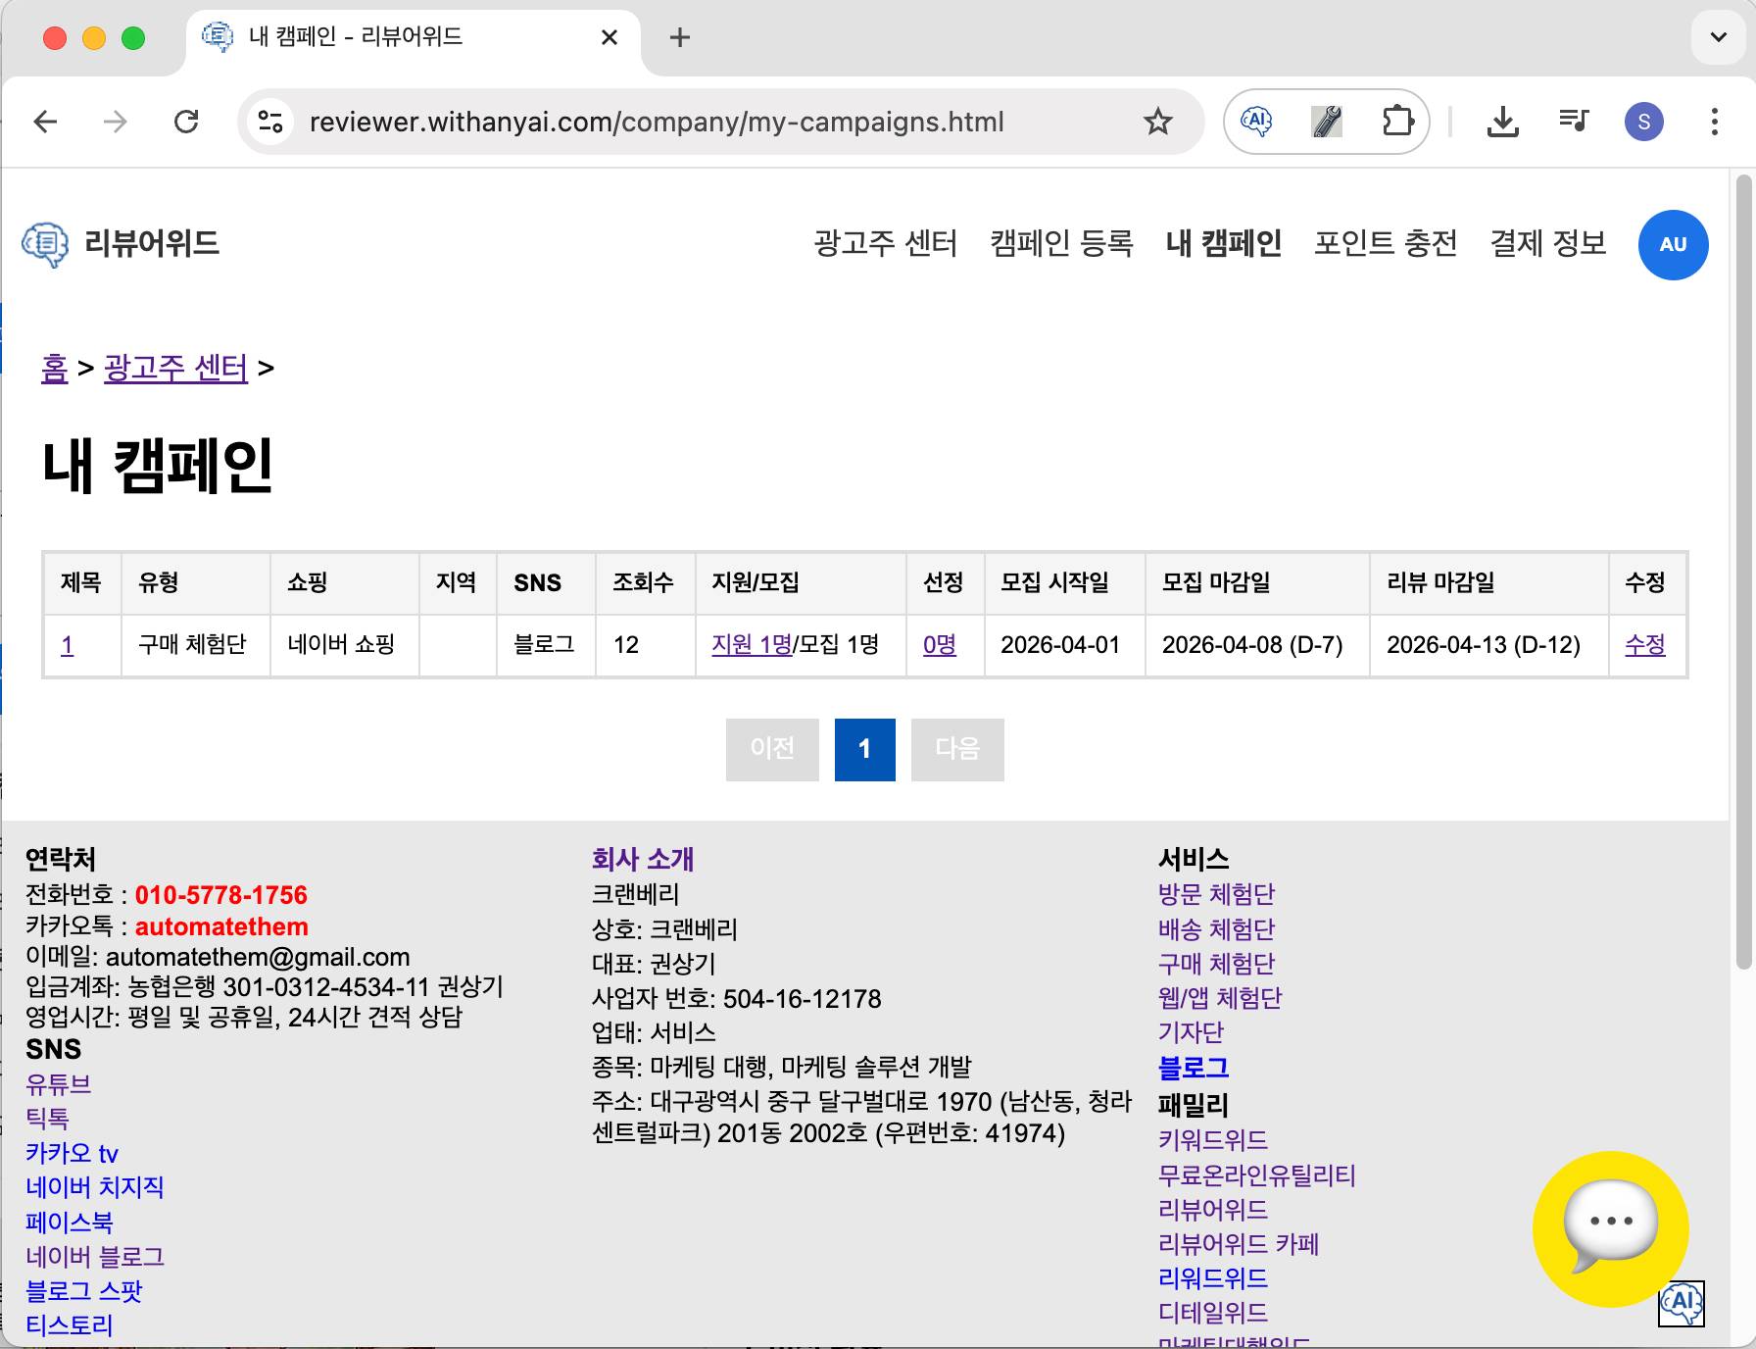Click the site information icon in address bar
This screenshot has width=1756, height=1349.
(x=270, y=122)
